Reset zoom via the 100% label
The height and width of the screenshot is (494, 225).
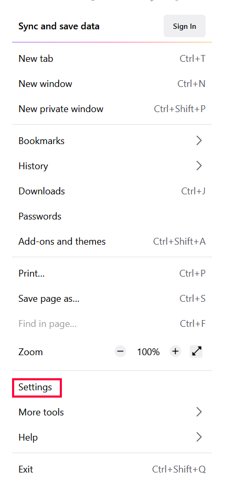148,352
